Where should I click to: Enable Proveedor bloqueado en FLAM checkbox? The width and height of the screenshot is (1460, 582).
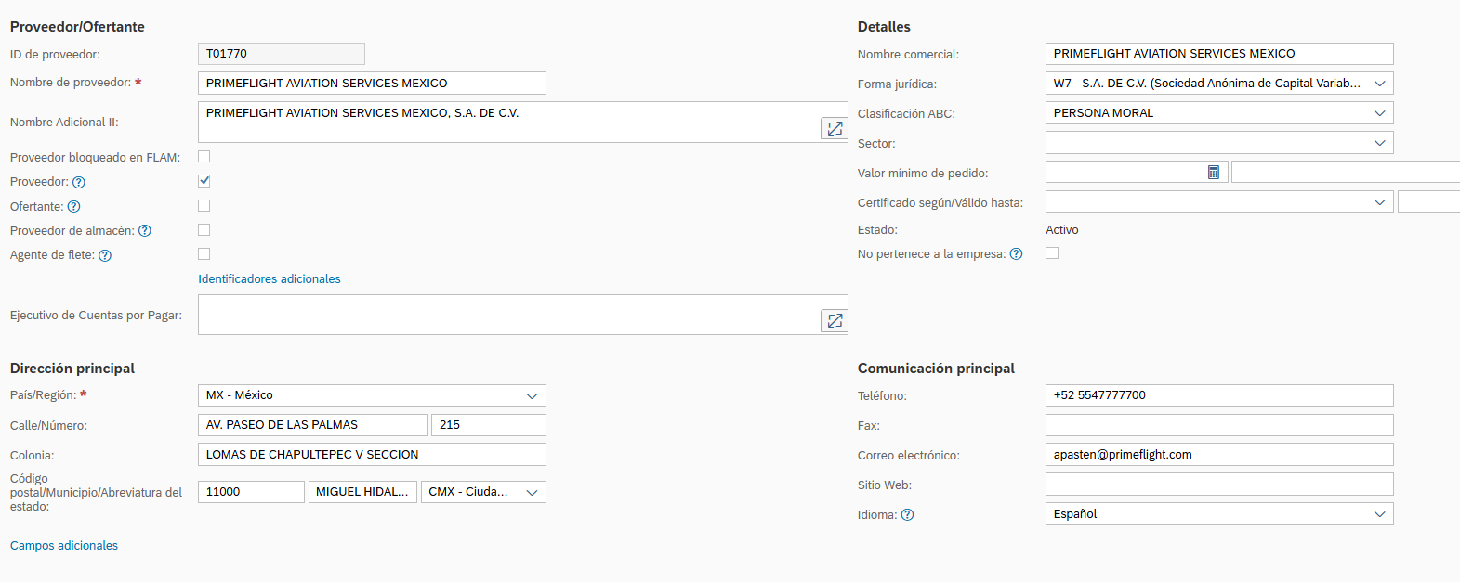coord(204,157)
